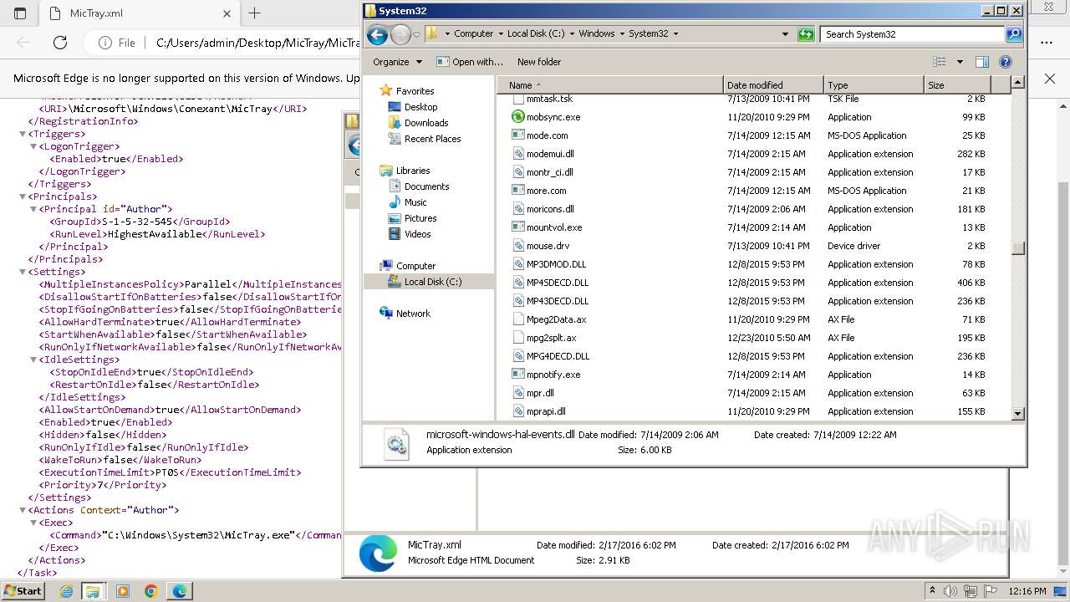Collapse the Principals XML node in Edge

tap(23, 196)
